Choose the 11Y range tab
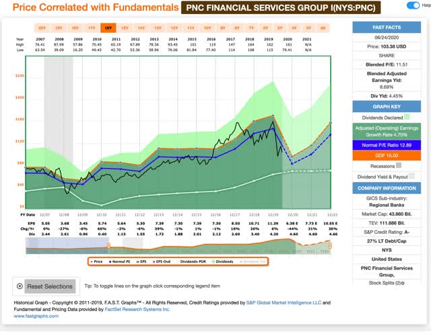Screen dimensions: 431x336 point(191,28)
